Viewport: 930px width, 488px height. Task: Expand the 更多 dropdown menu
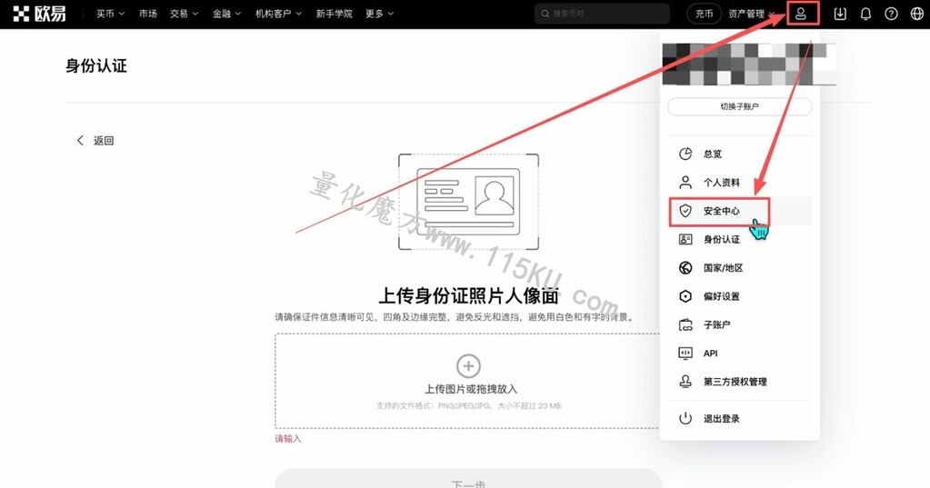click(x=380, y=14)
